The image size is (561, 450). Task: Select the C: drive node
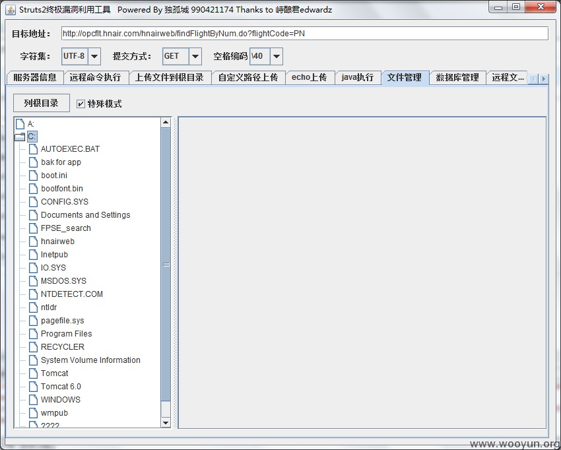pos(32,137)
